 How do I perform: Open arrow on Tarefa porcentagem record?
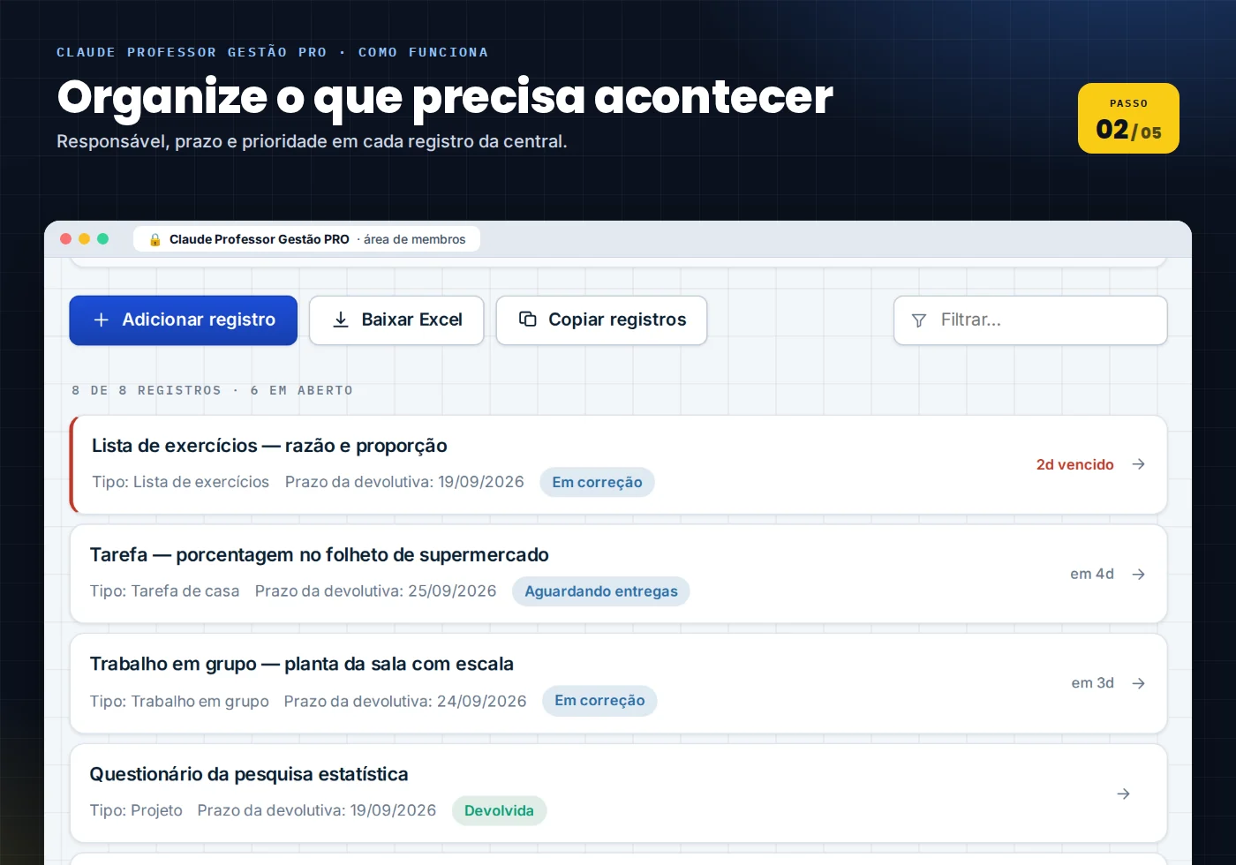(x=1139, y=574)
